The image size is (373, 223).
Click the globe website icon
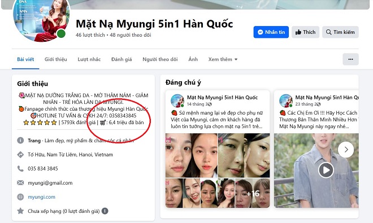(x=20, y=197)
